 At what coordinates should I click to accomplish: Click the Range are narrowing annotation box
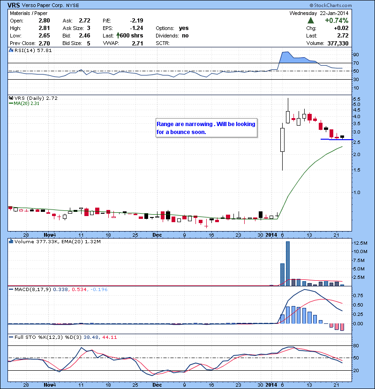(207, 128)
